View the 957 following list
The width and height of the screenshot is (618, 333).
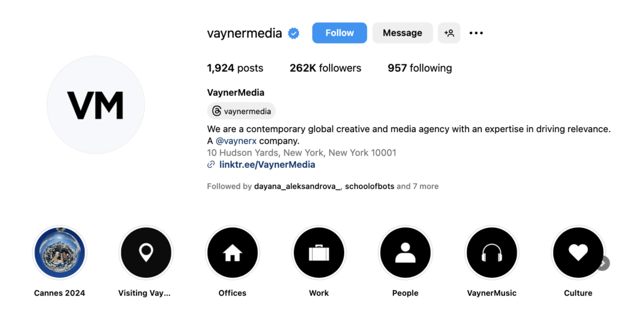coord(420,68)
